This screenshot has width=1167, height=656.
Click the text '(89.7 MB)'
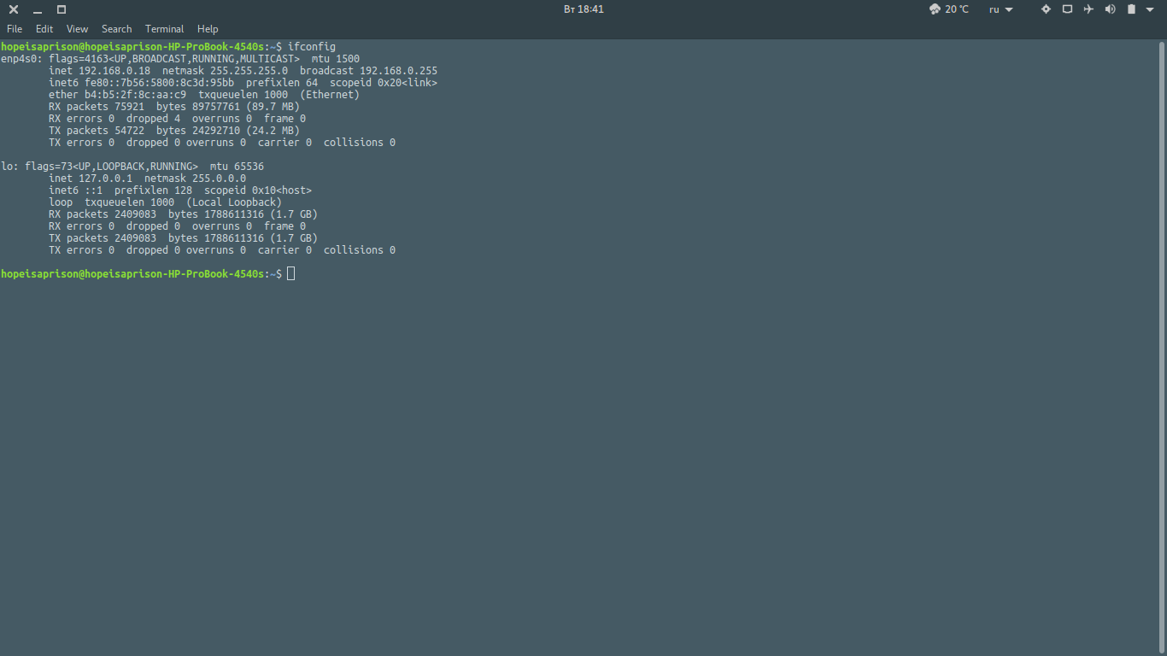273,106
